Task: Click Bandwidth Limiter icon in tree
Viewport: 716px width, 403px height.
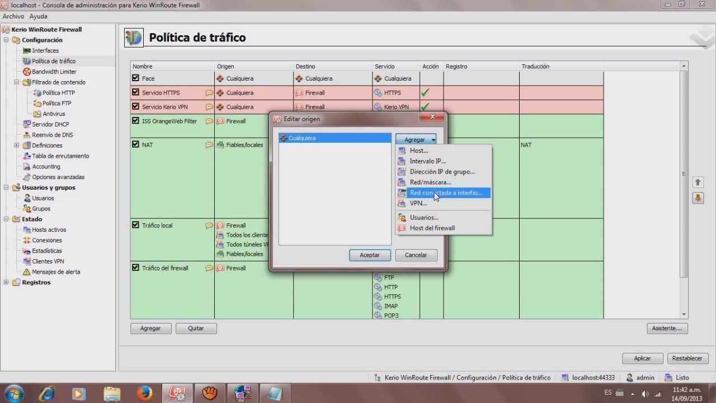Action: [x=27, y=72]
